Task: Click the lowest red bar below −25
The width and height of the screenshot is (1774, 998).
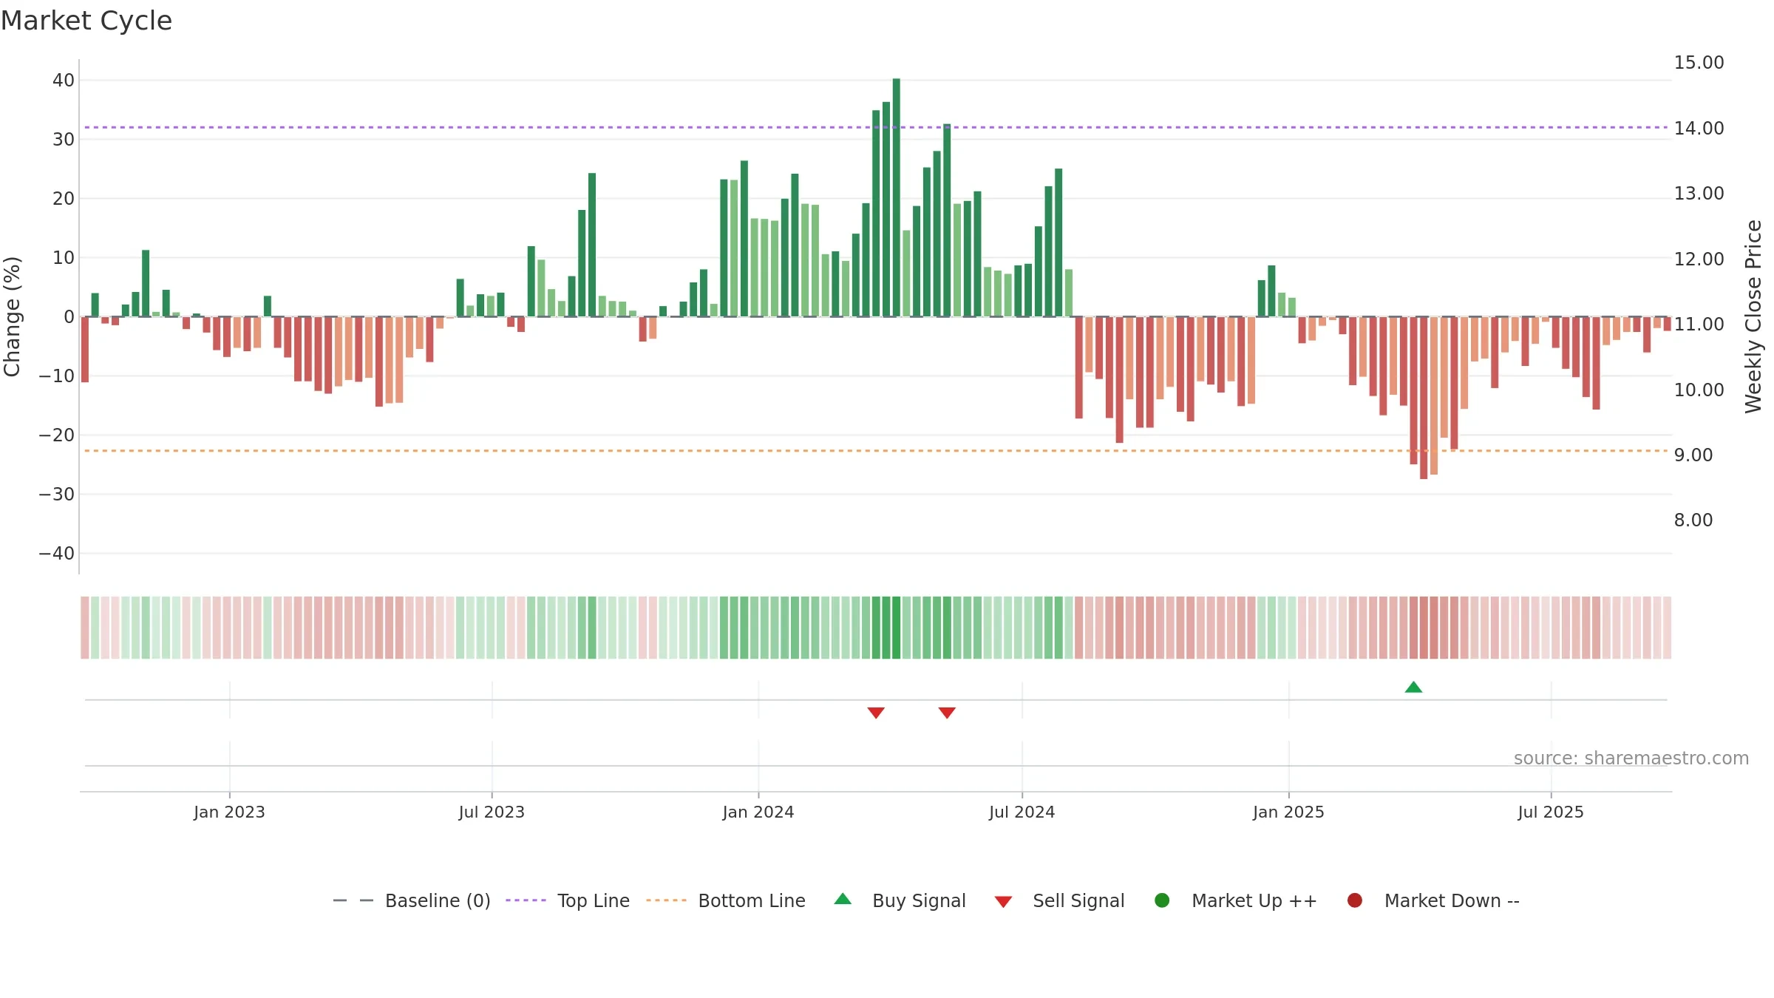Action: [1424, 398]
